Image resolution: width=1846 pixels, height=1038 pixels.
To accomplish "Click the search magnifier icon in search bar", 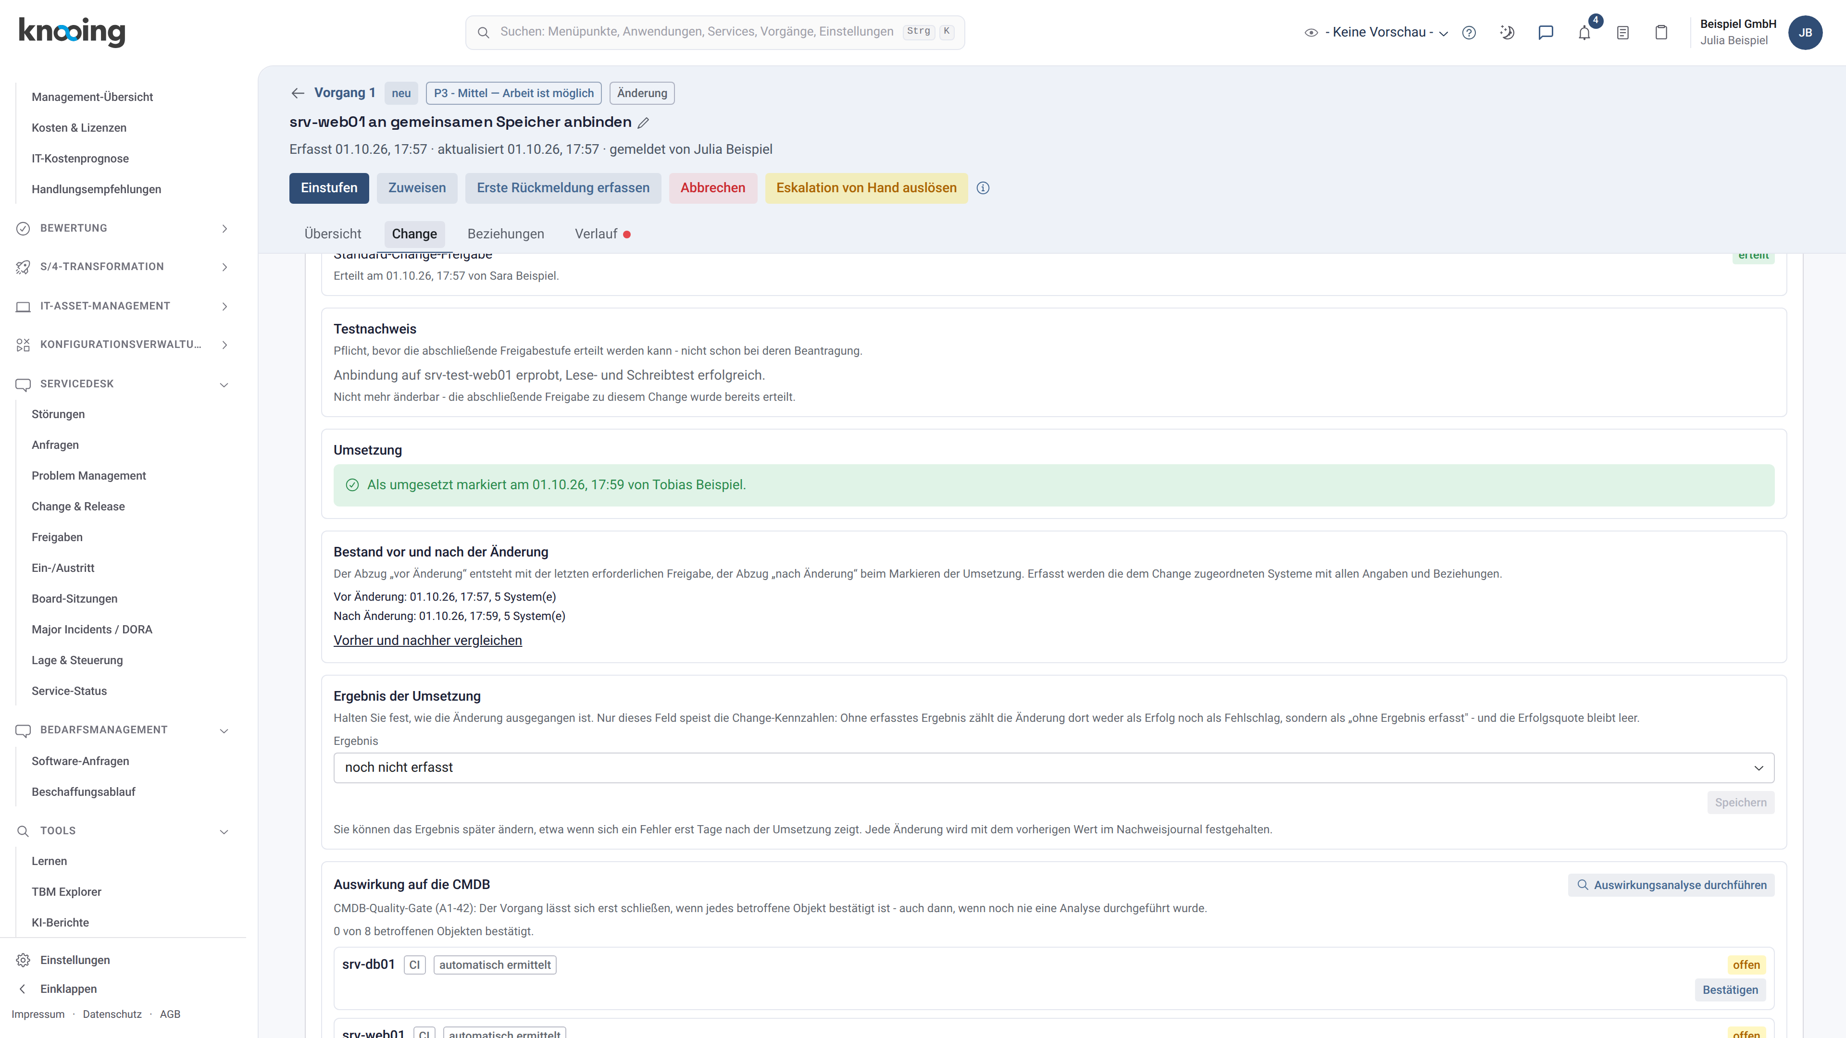I will click(x=484, y=32).
